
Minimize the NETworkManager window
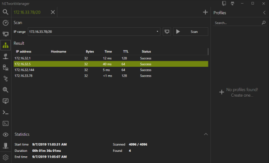[x=242, y=4]
